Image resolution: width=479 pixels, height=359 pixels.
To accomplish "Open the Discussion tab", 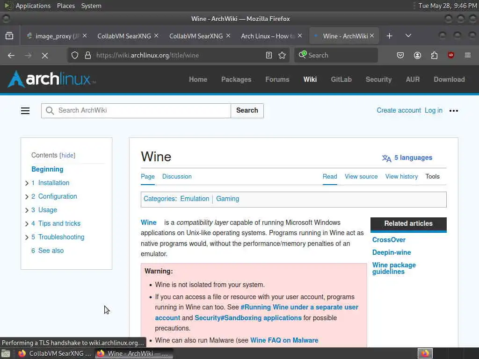I will 177,176.
